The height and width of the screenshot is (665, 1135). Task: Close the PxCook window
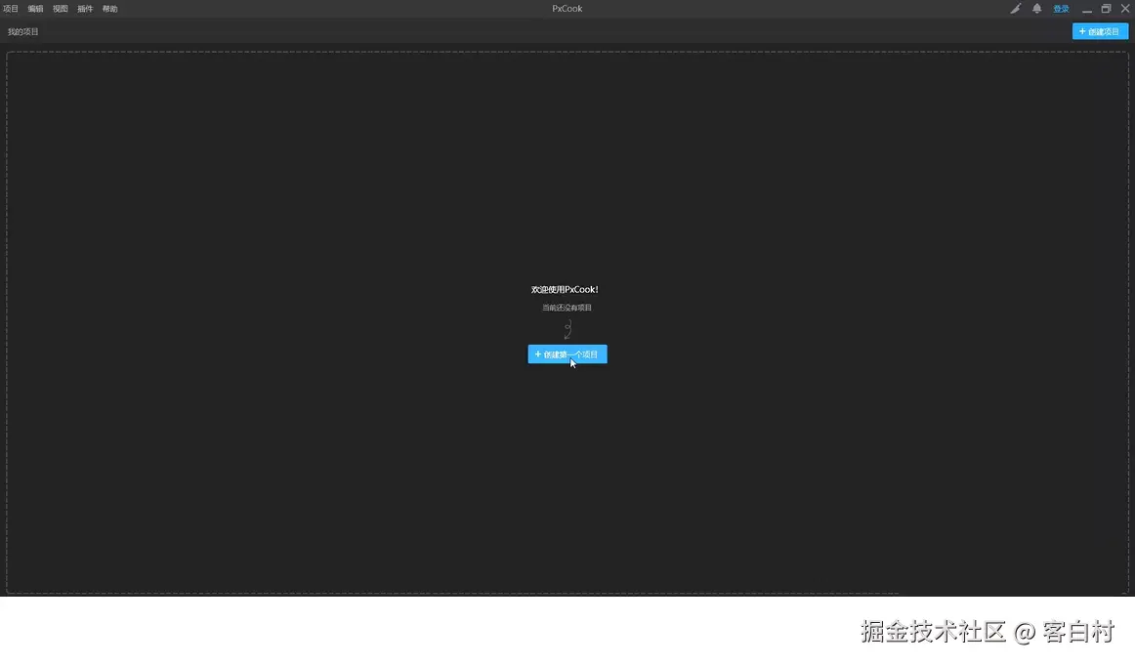tap(1125, 9)
